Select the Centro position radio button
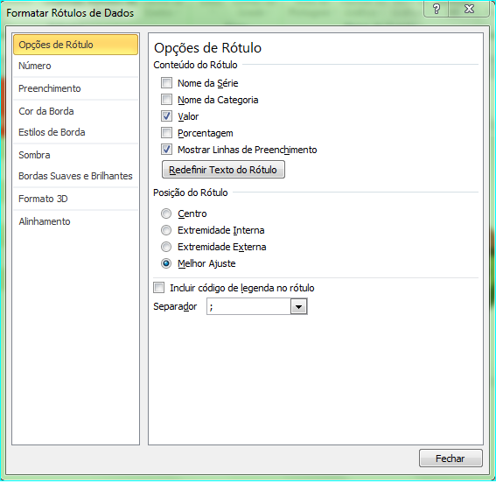Screen dimensions: 496x483 point(166,213)
